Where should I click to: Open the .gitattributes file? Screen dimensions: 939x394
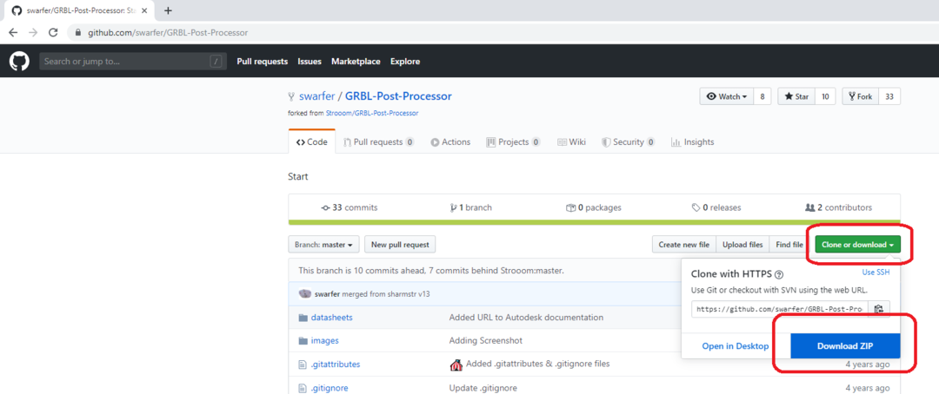click(x=336, y=364)
